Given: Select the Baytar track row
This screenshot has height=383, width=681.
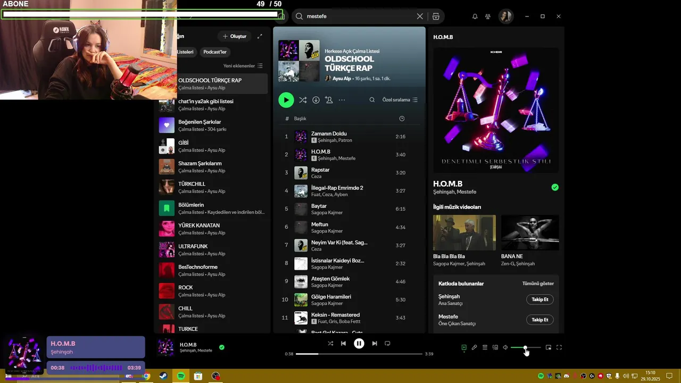Looking at the screenshot, I should click(x=349, y=209).
